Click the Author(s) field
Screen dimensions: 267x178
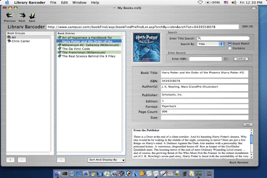[x=205, y=88]
